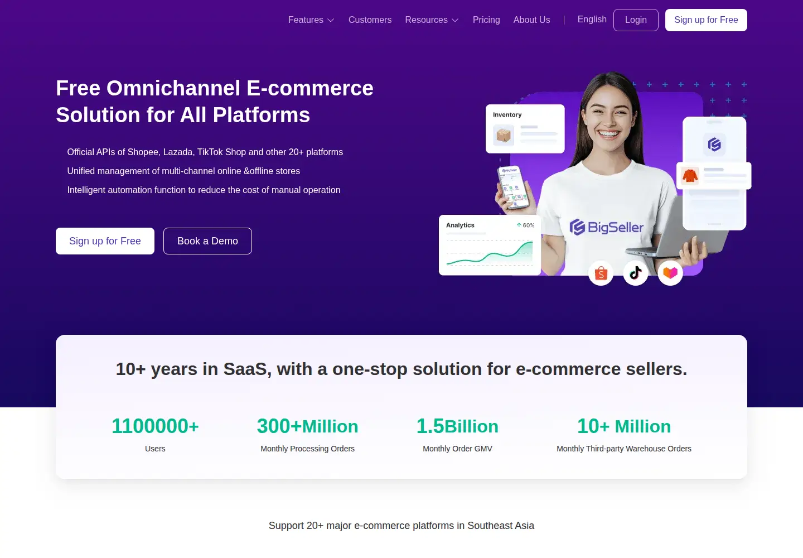Click the Analytics chart card
The height and width of the screenshot is (558, 803).
coord(490,245)
